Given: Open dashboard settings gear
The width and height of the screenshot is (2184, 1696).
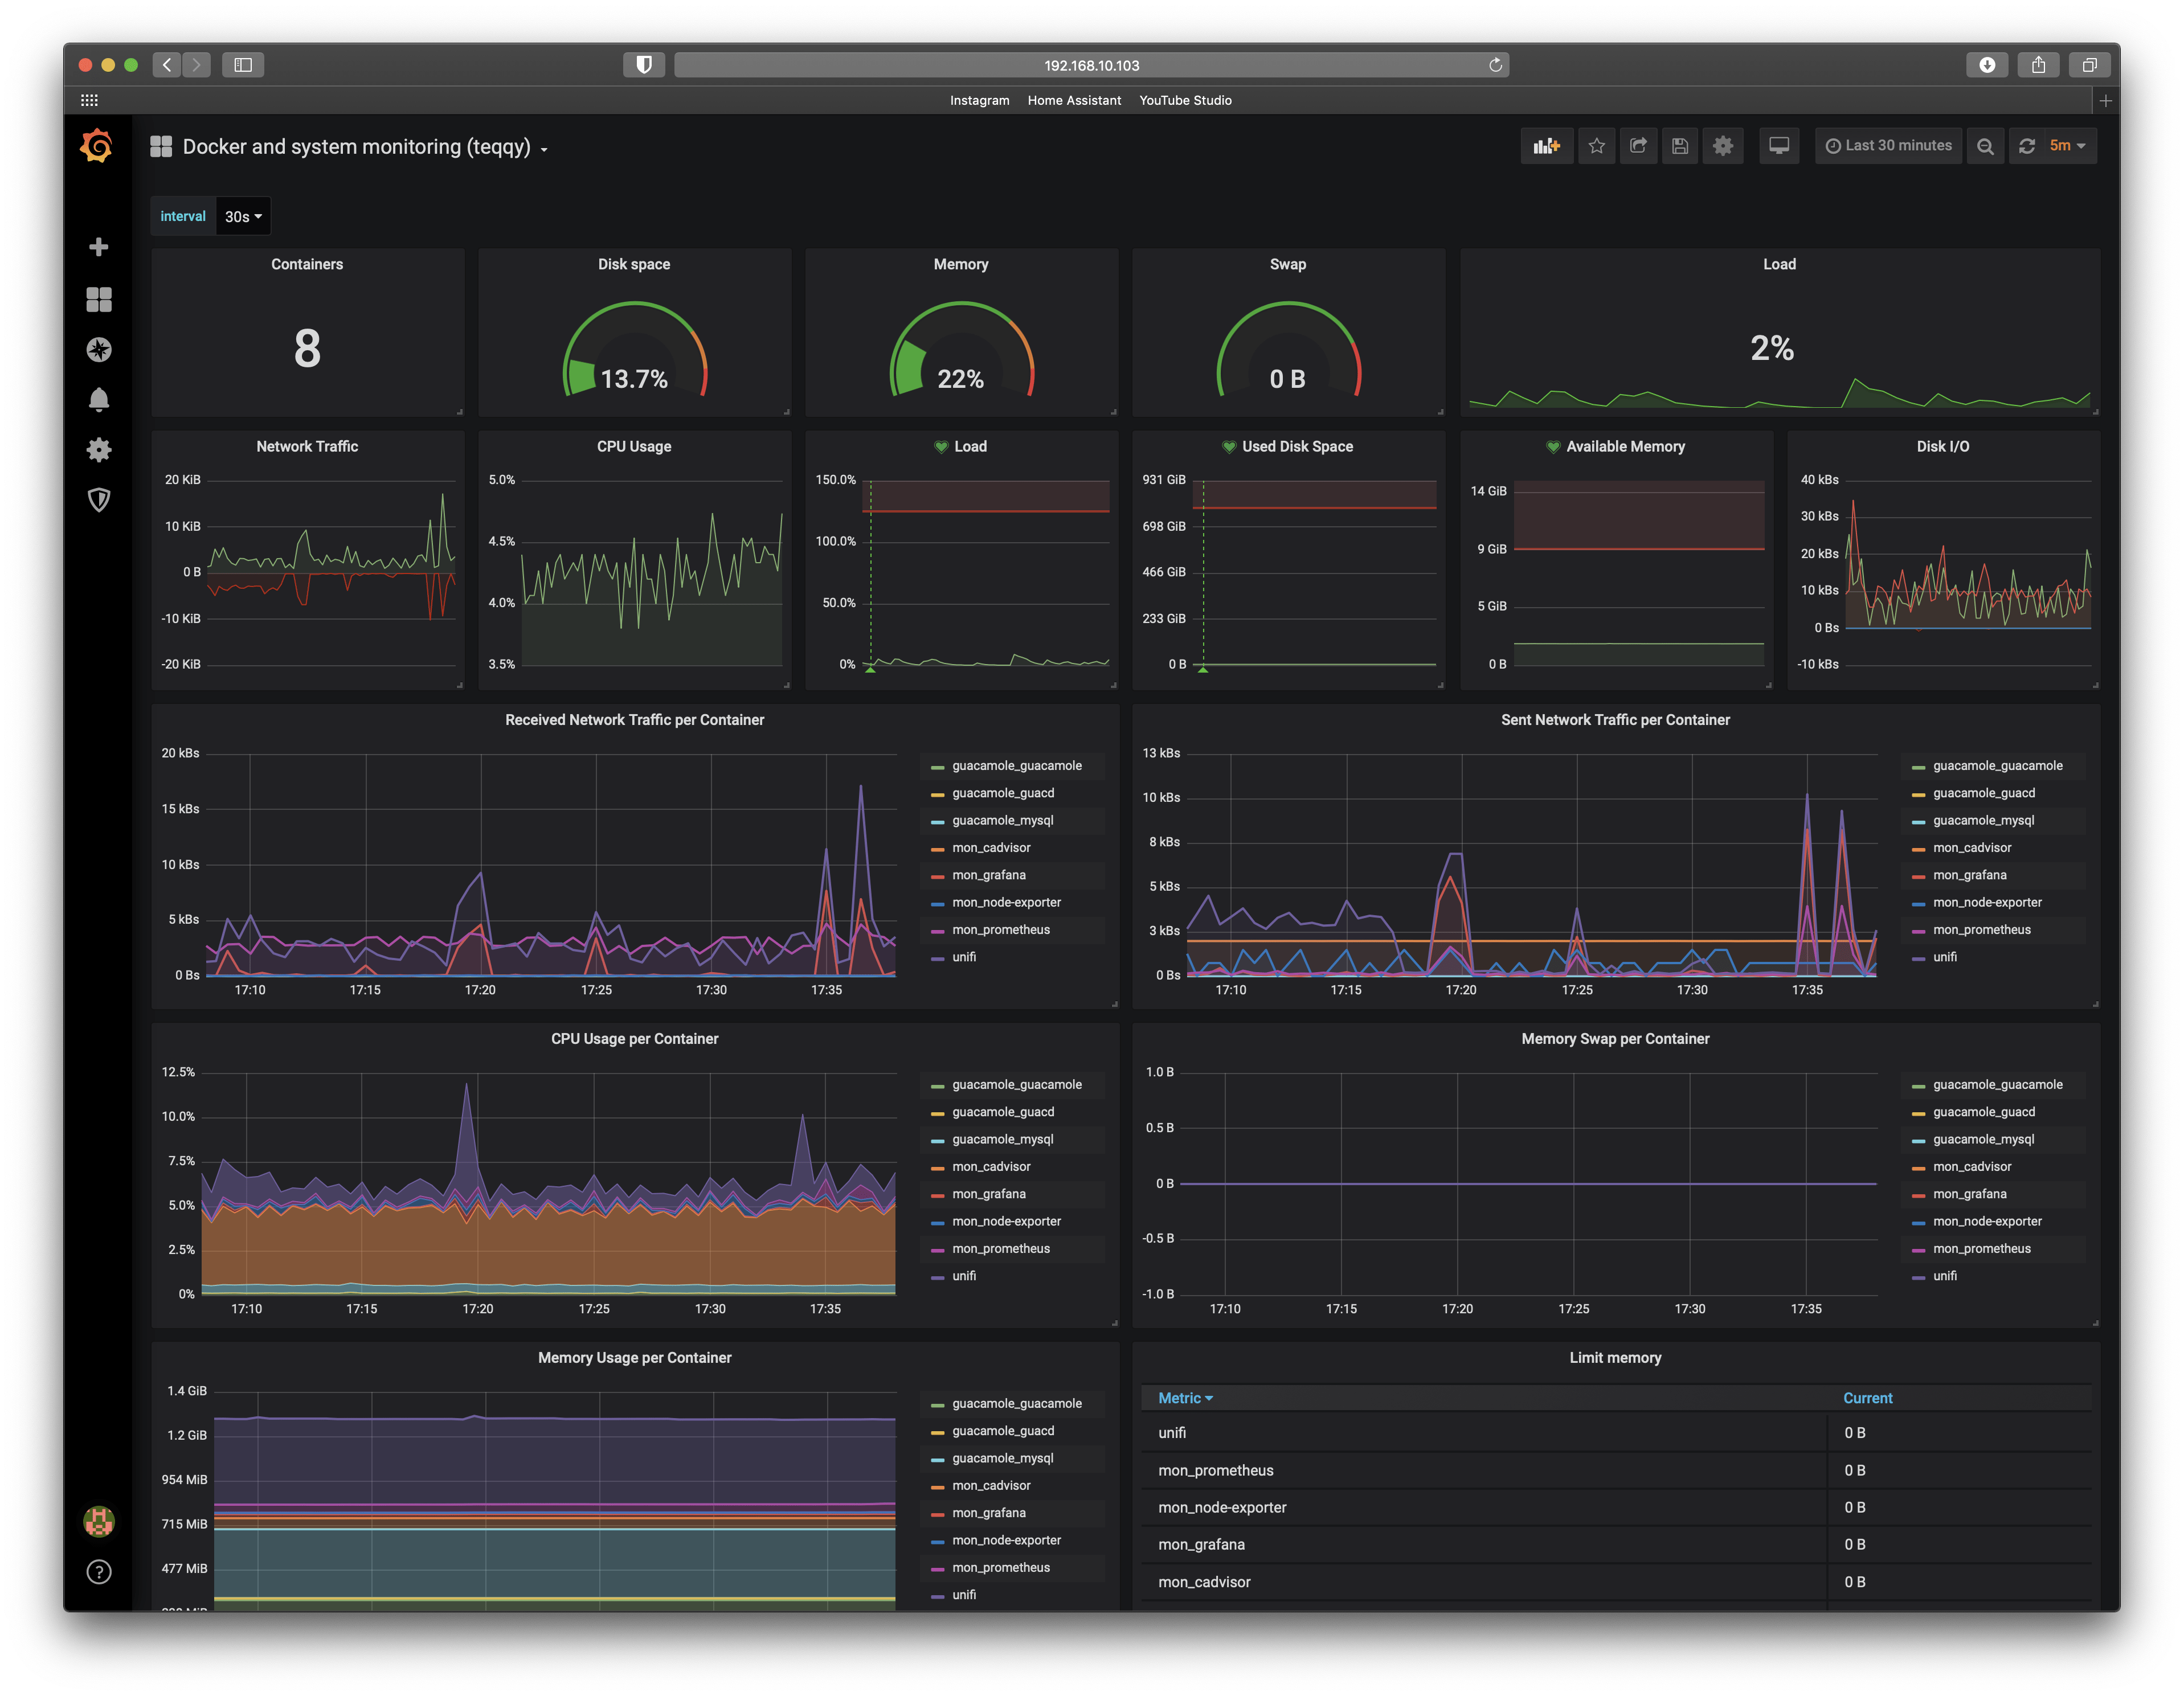Looking at the screenshot, I should coord(1723,145).
